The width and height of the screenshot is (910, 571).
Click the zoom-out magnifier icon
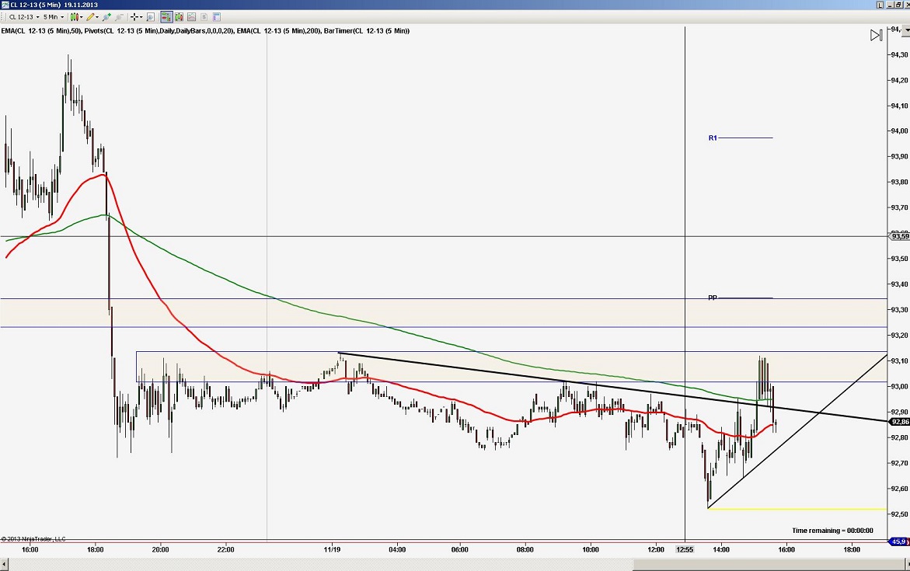[119, 17]
